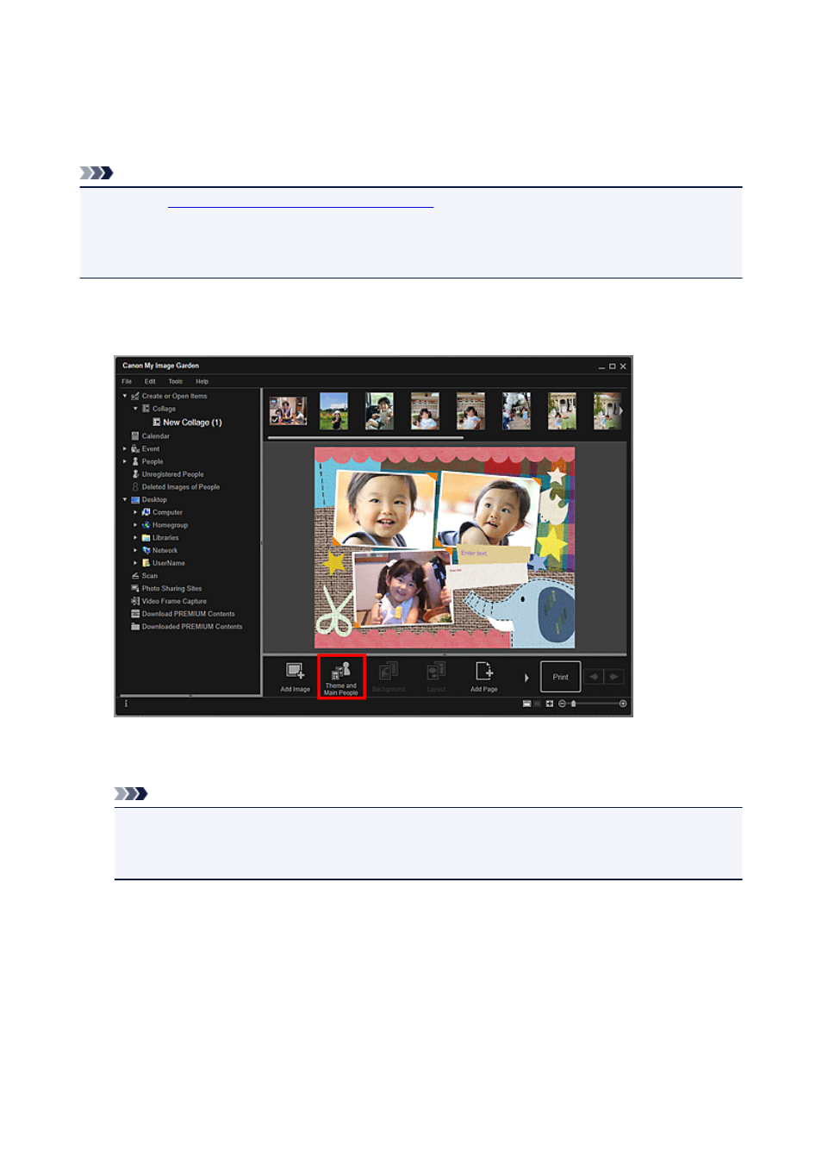Select the sixth thumbnail with two children

[516, 411]
